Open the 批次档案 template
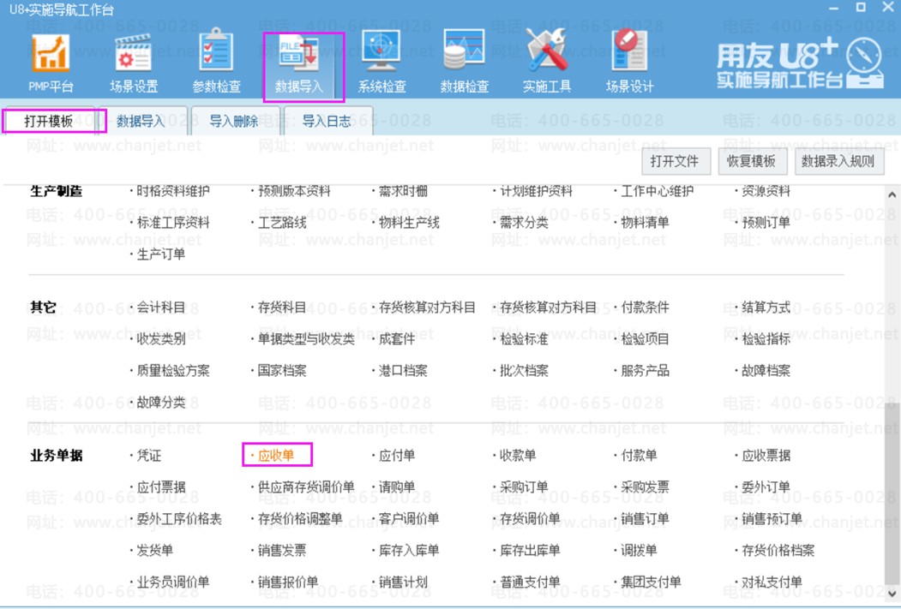 [x=524, y=371]
